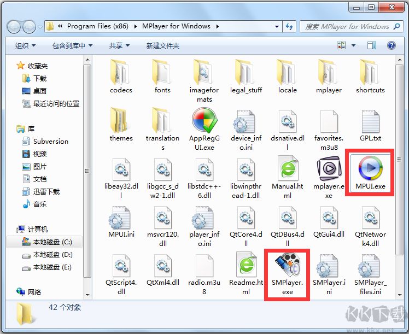Open the translations folder
The height and width of the screenshot is (334, 409).
coord(162,129)
